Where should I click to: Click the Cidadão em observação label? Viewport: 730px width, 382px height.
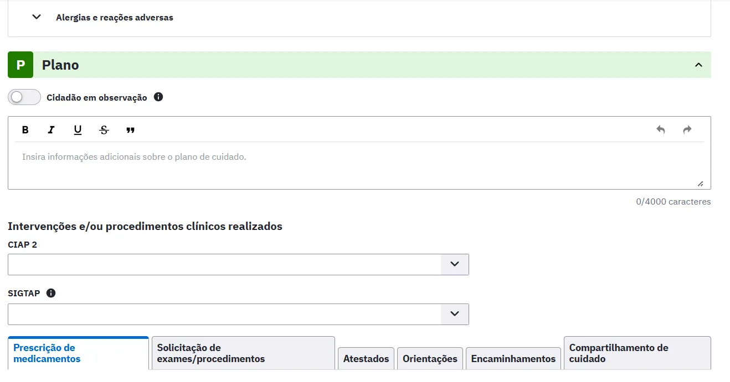[97, 97]
